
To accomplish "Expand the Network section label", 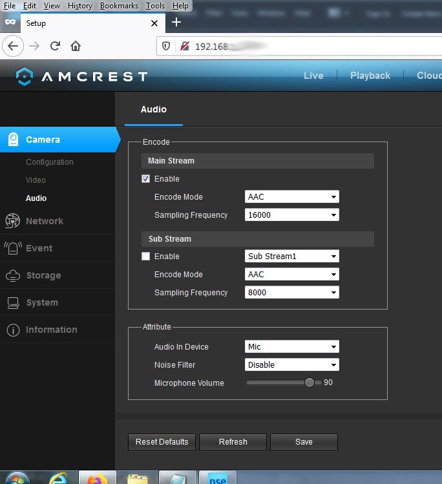I will pyautogui.click(x=45, y=221).
